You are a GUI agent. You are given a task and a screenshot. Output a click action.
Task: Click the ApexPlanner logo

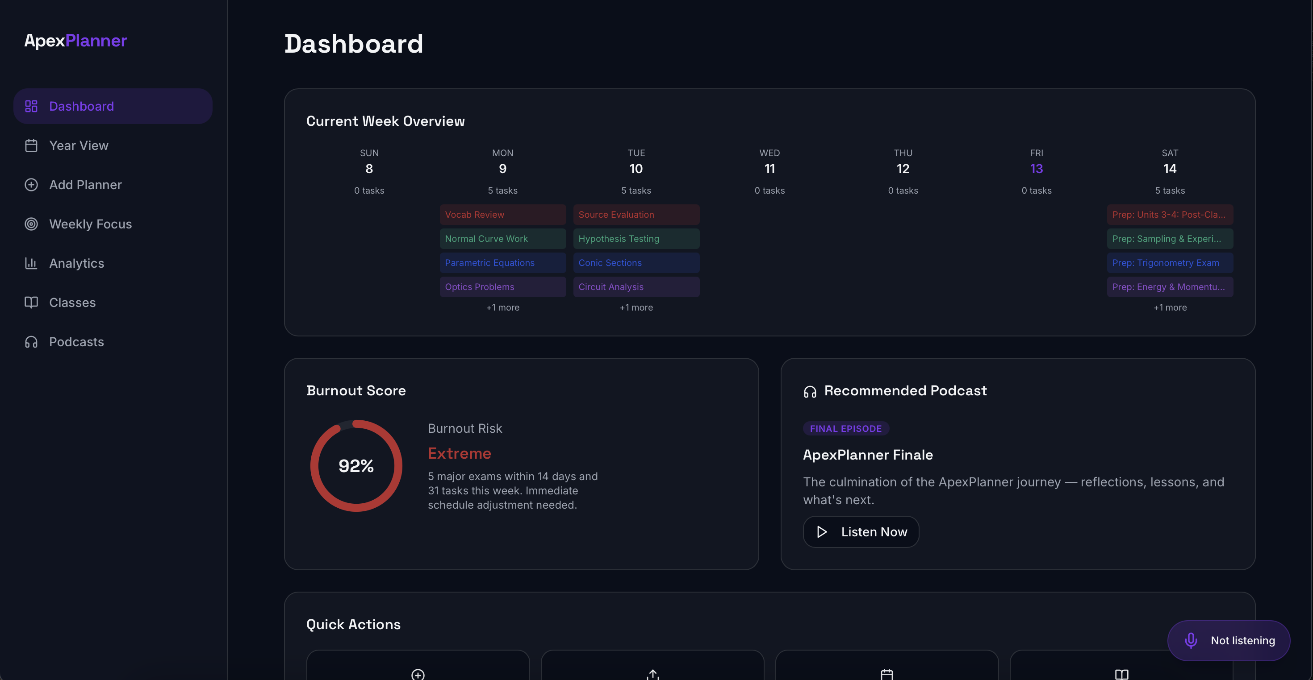coord(75,40)
